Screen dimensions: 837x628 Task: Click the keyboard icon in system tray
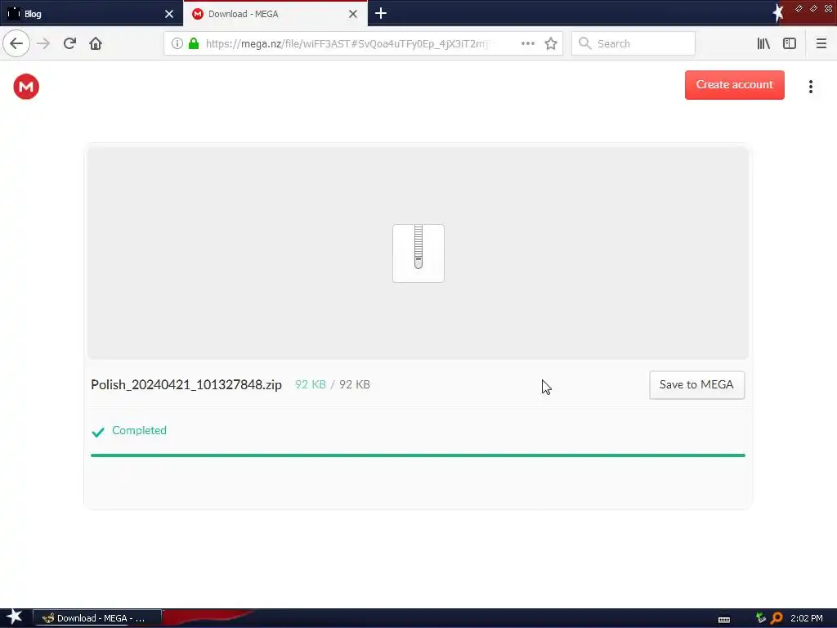[x=724, y=620]
